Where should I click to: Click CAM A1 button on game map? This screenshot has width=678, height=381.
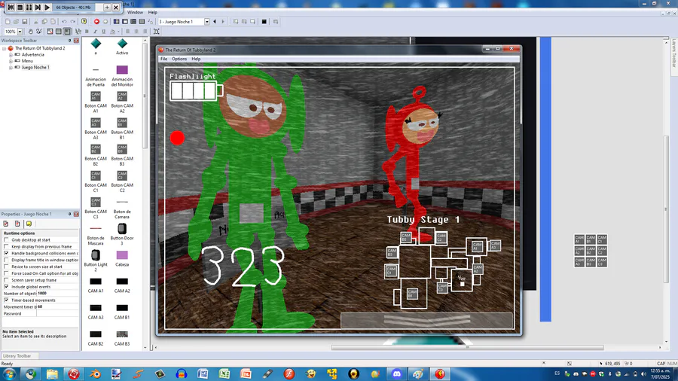click(477, 247)
